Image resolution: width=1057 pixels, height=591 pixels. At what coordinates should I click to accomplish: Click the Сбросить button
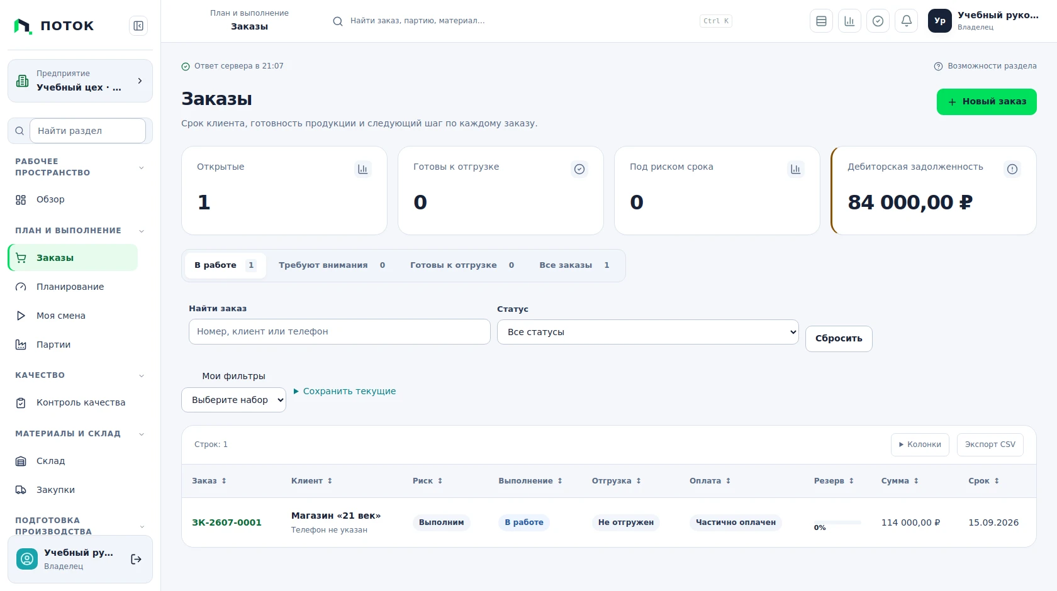click(839, 338)
